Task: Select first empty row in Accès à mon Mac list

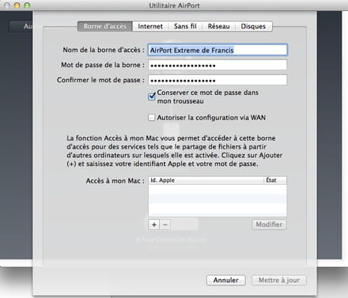Action: [217, 190]
